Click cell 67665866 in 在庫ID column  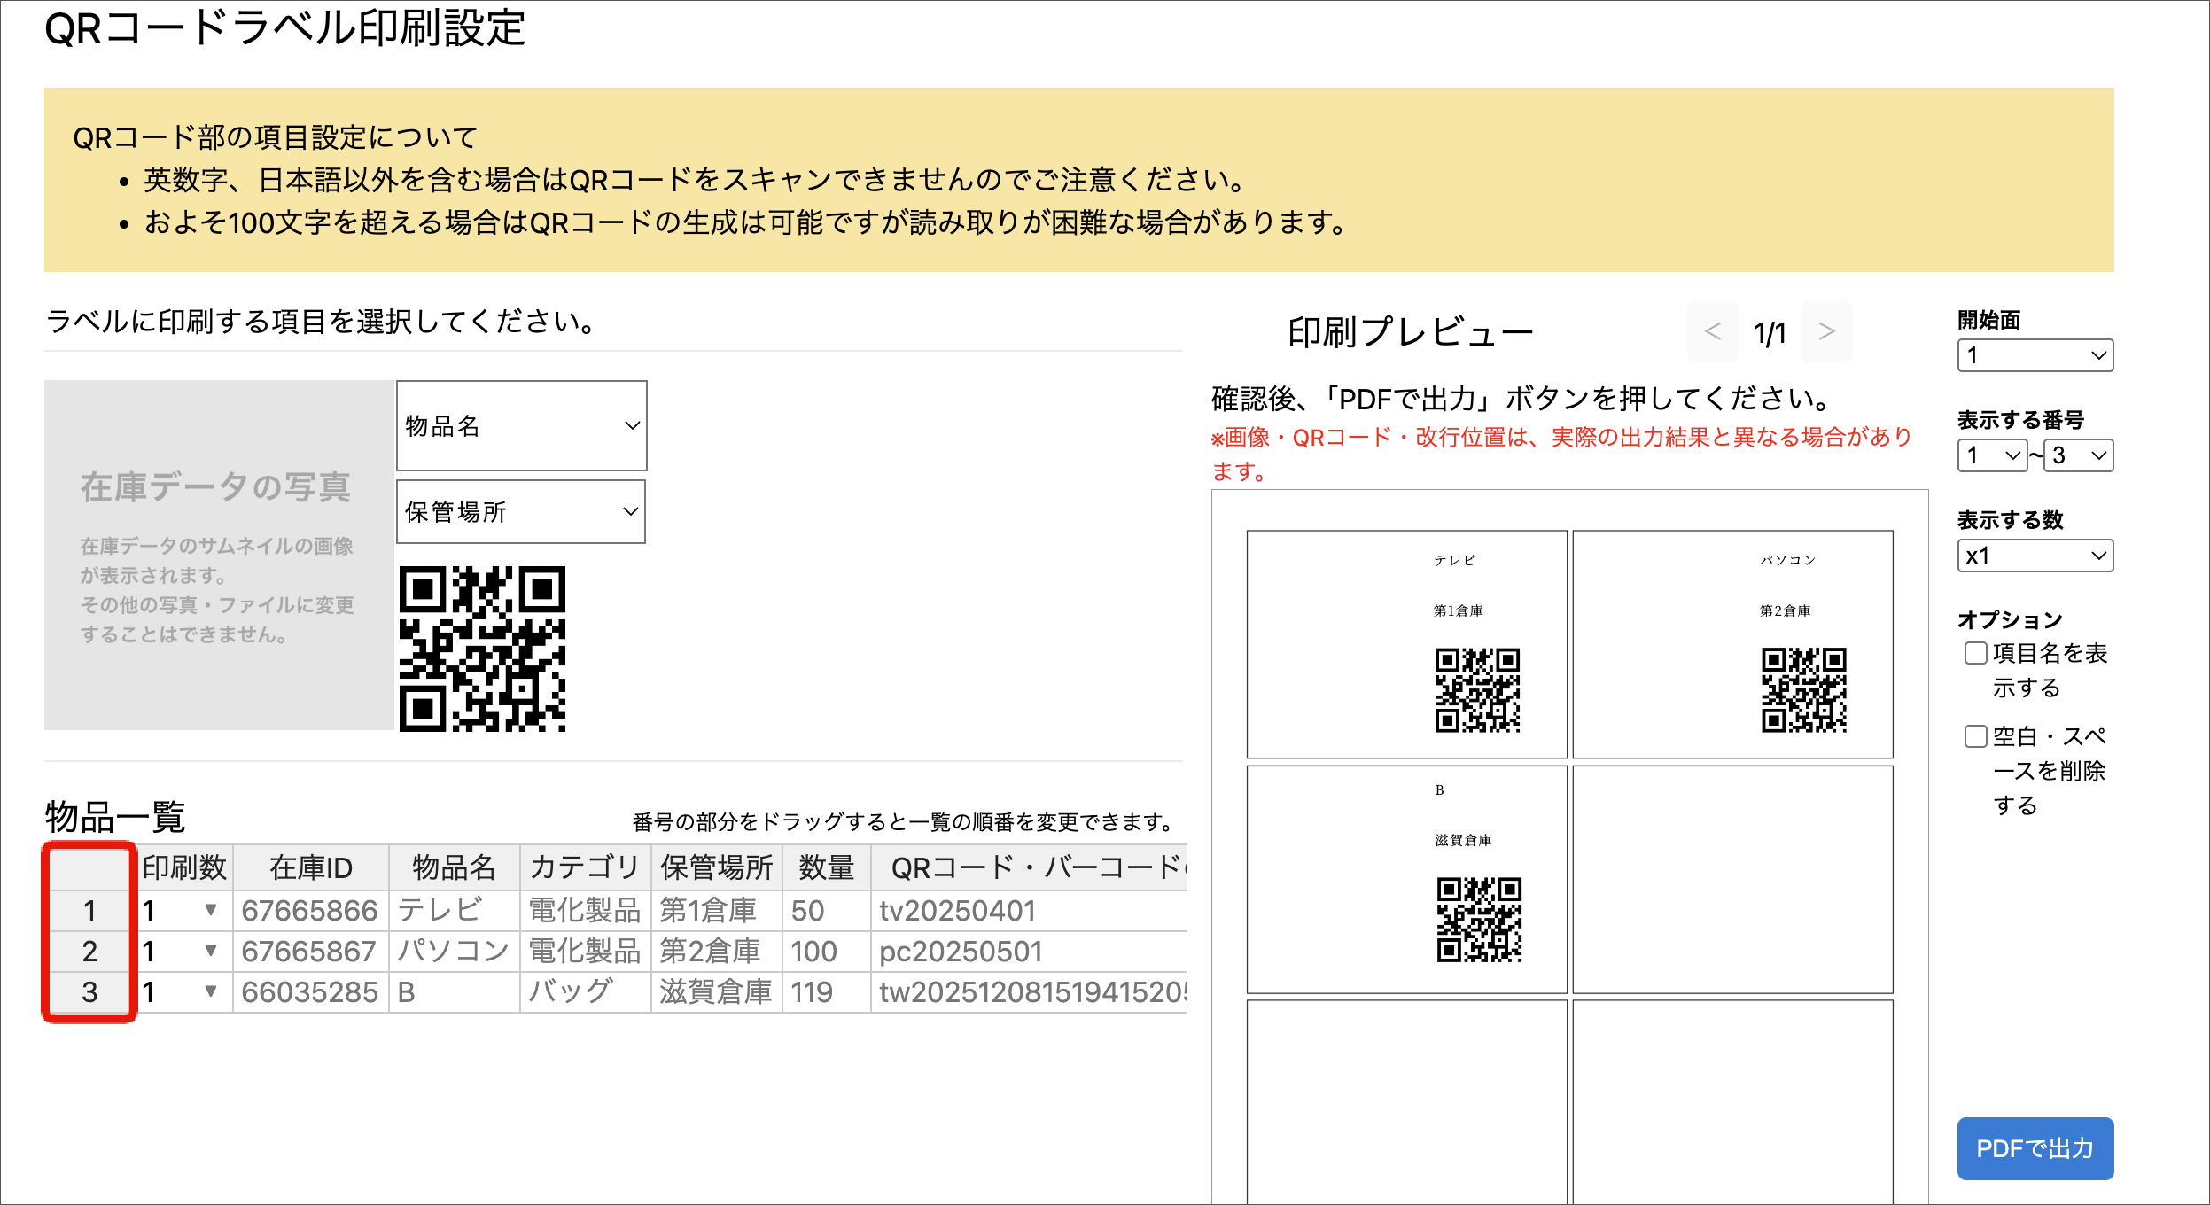(310, 910)
